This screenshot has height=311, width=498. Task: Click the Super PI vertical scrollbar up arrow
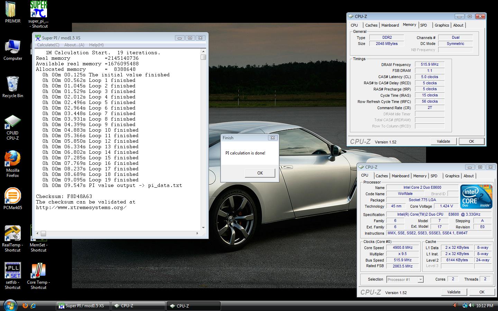[203, 52]
